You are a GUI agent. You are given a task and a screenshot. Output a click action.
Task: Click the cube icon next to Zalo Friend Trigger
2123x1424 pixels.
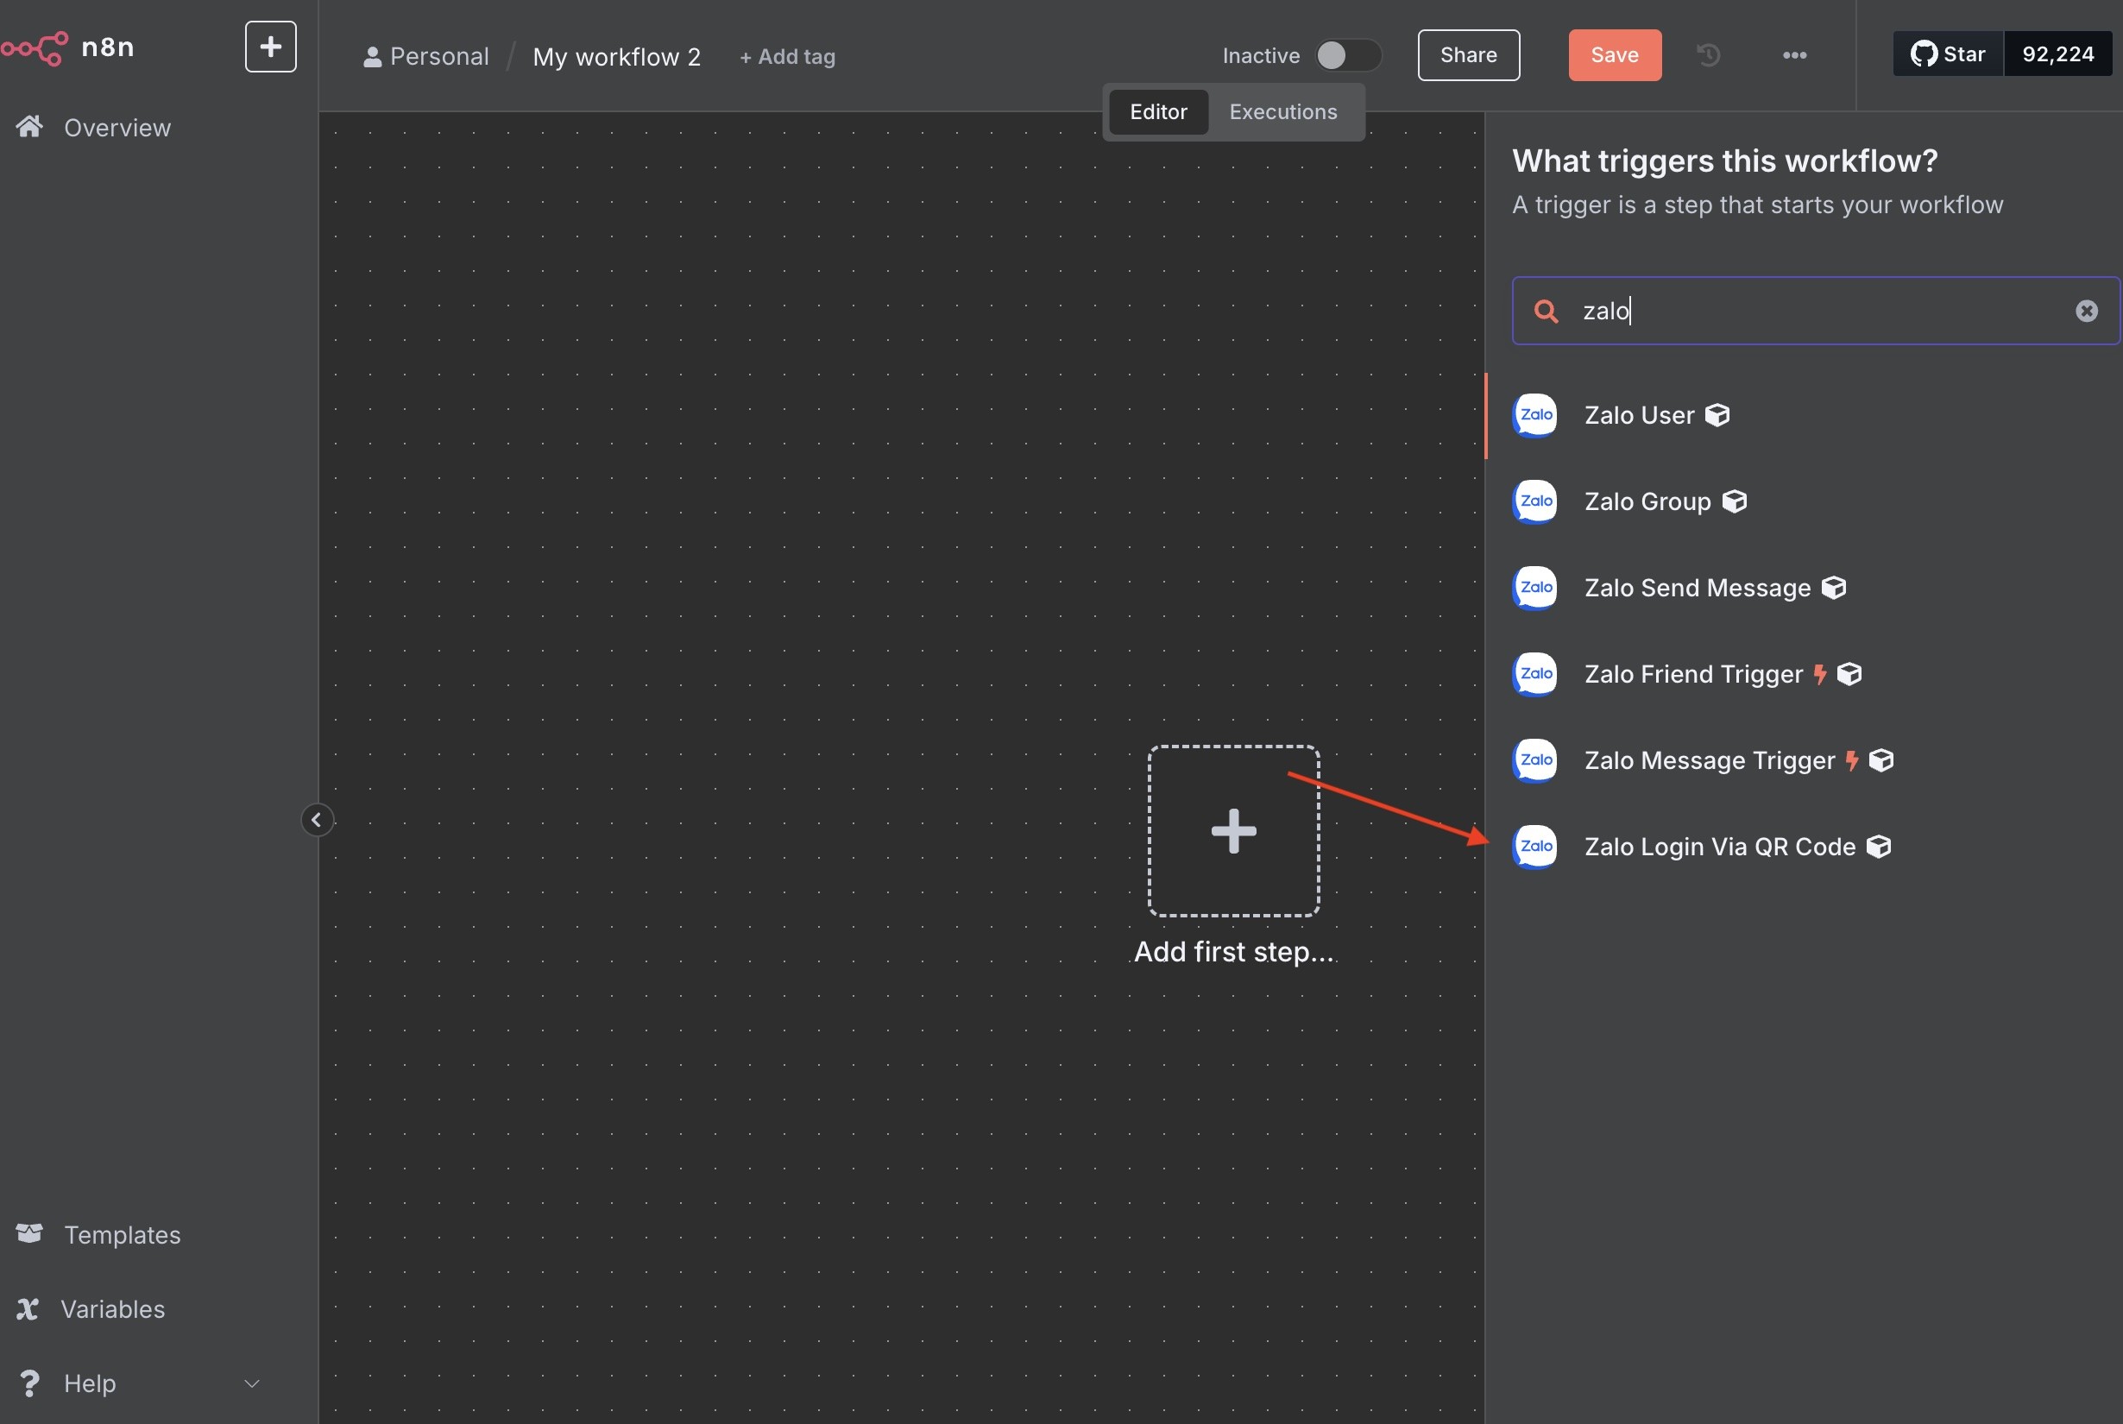point(1849,674)
